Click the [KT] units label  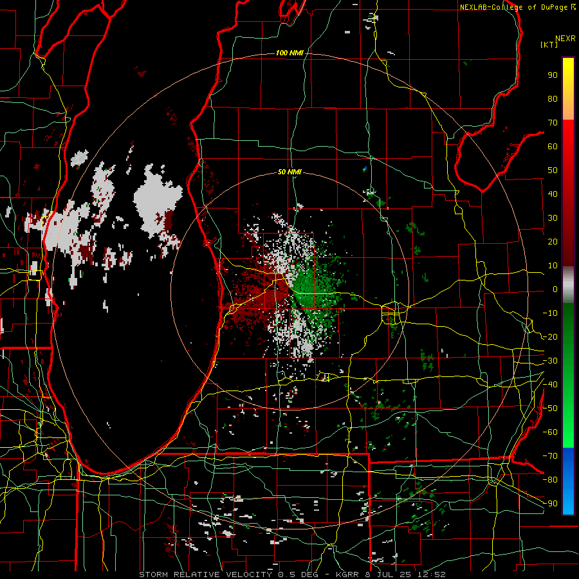(549, 44)
